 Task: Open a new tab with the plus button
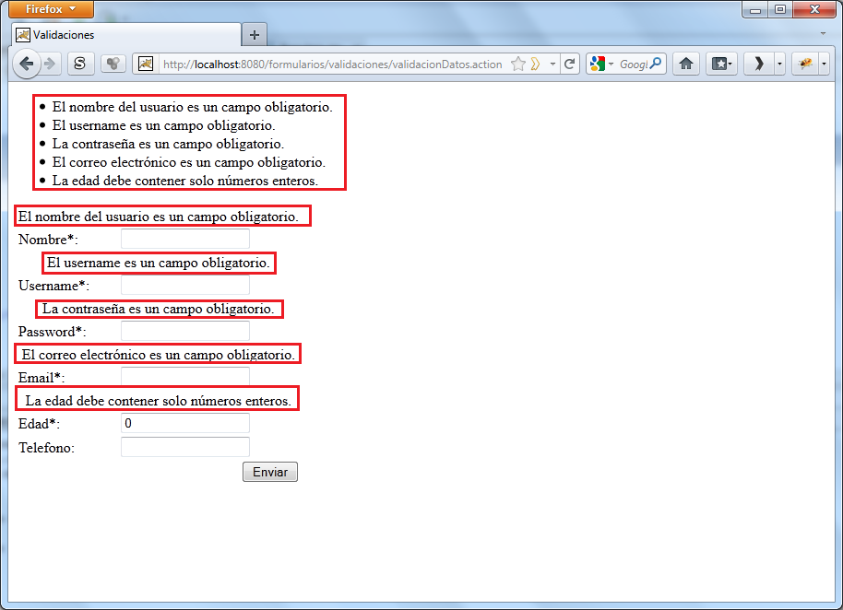pyautogui.click(x=254, y=32)
